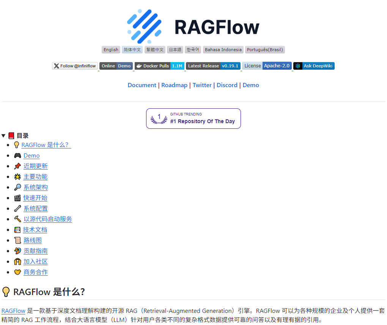Open the Twitter link
This screenshot has height=325, width=387.
[x=202, y=85]
